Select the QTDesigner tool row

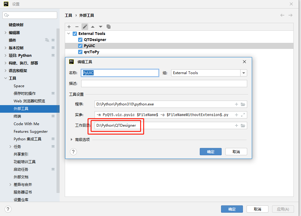179,40
